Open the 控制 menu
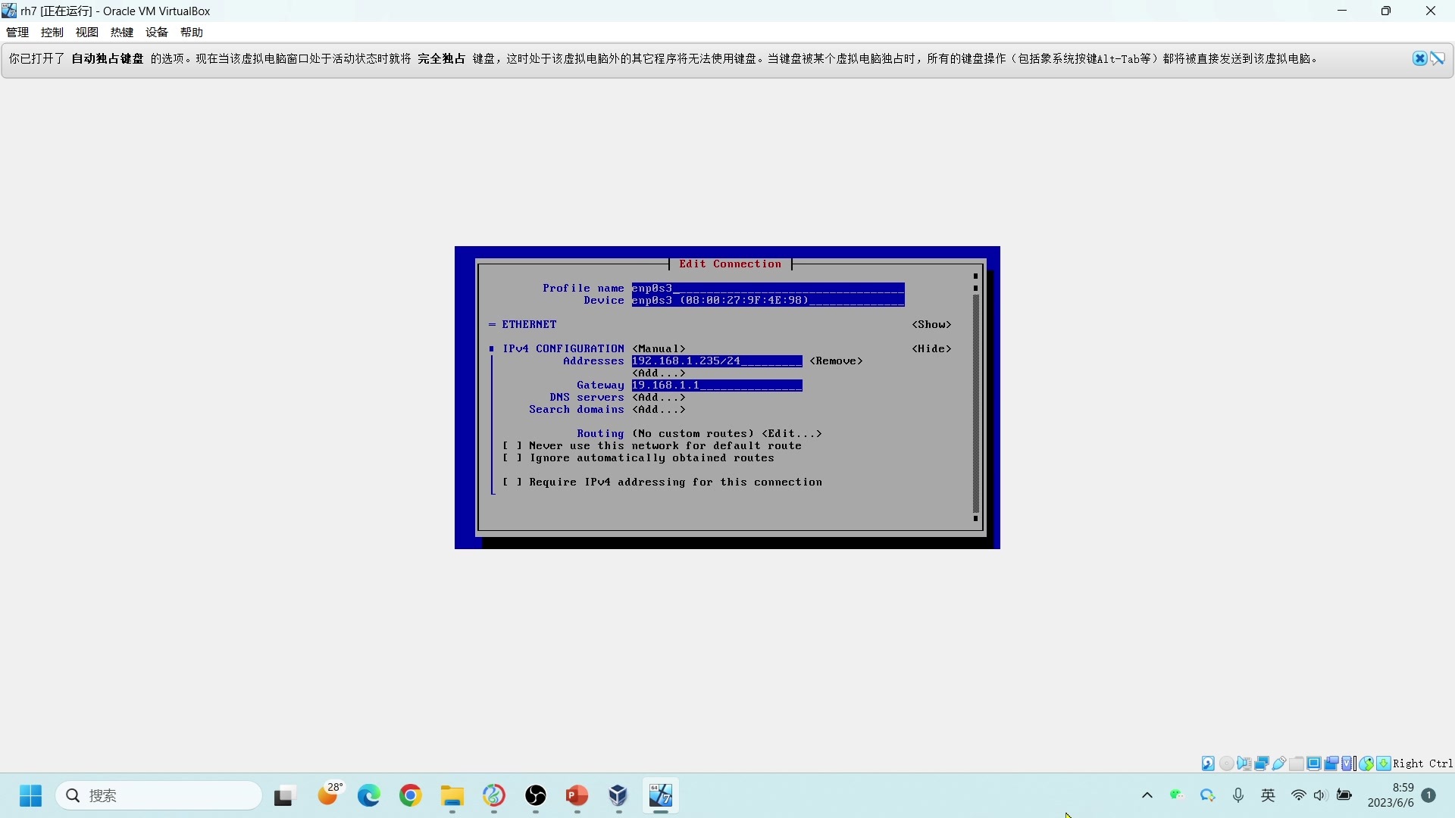The width and height of the screenshot is (1455, 818). 52,33
